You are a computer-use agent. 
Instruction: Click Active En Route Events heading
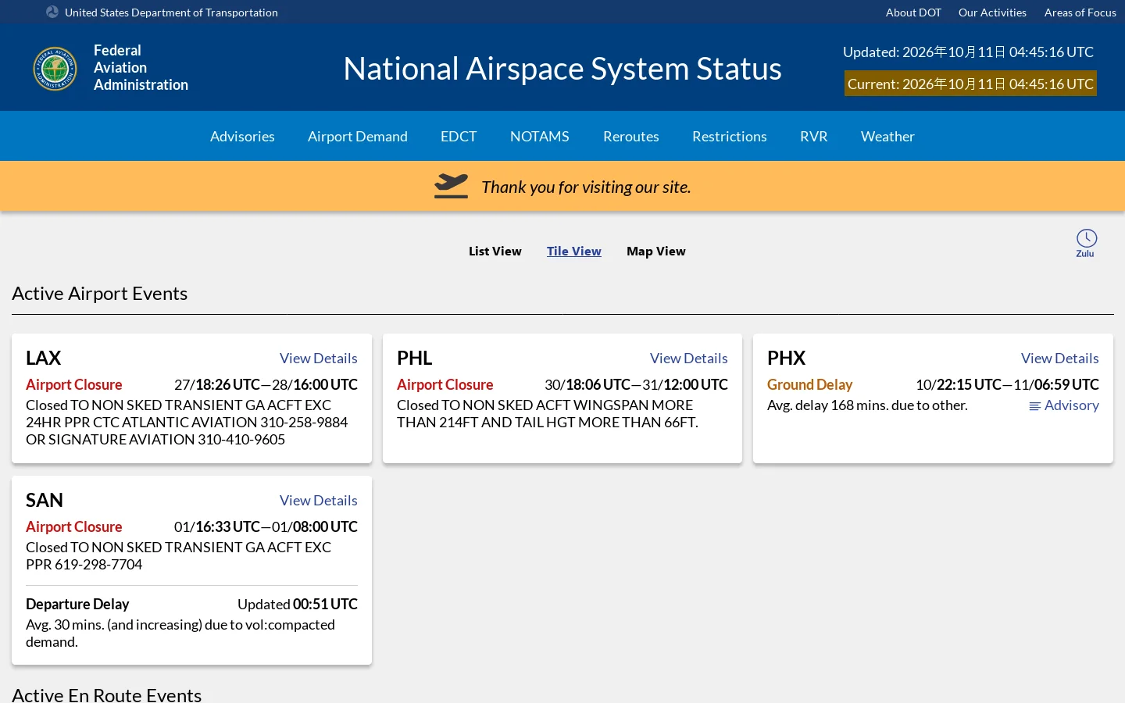coord(107,694)
